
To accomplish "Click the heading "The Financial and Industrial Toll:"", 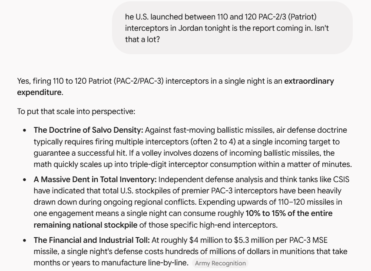I will 92,240.
